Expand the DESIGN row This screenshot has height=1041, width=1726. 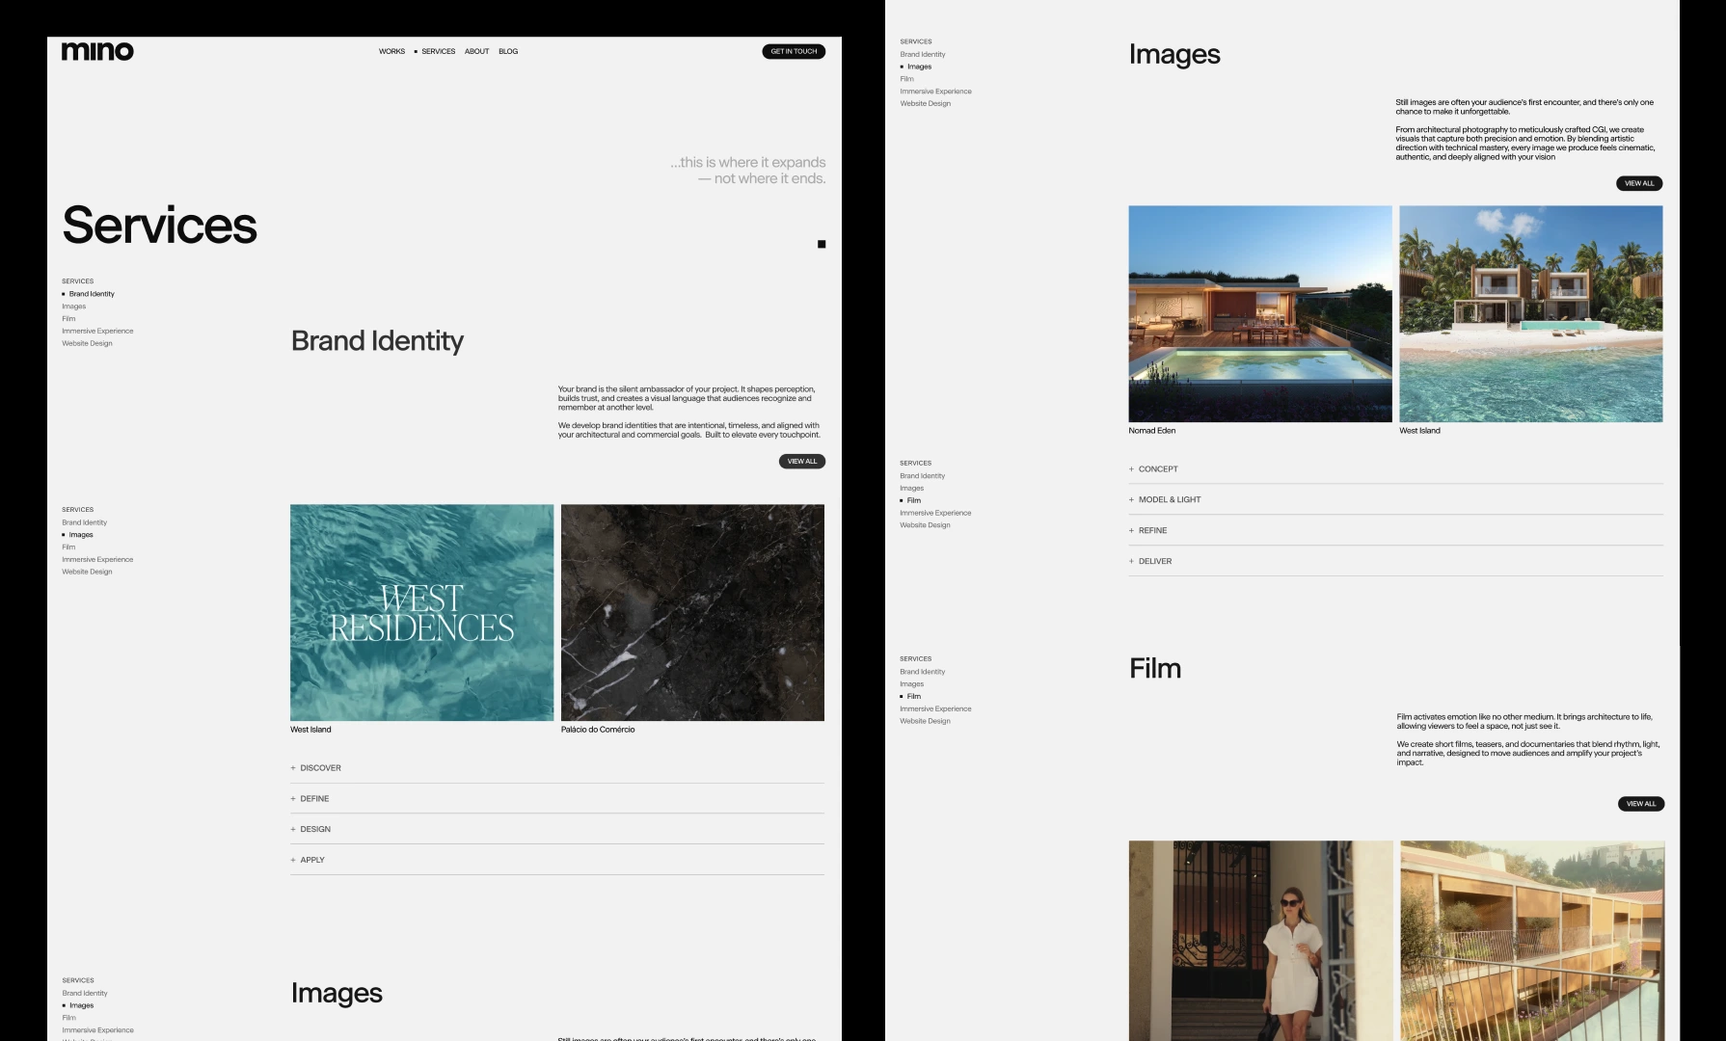click(557, 829)
